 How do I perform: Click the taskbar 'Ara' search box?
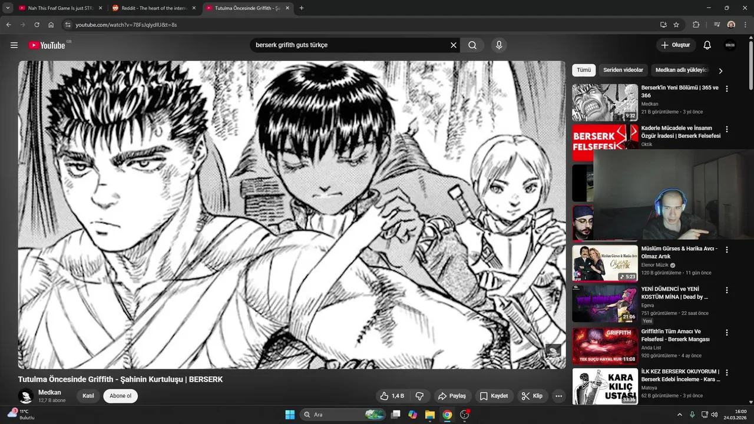tap(344, 415)
